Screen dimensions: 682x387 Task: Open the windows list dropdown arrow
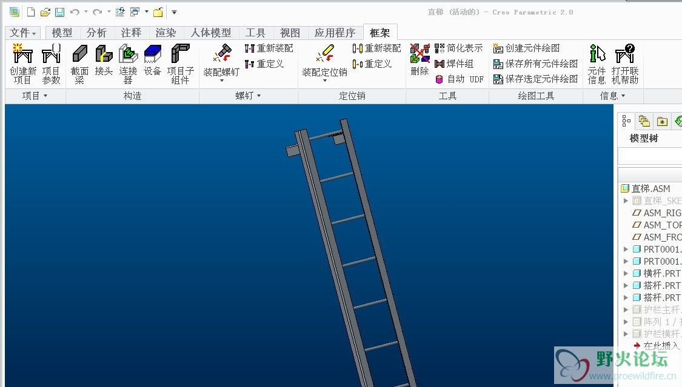(x=147, y=12)
